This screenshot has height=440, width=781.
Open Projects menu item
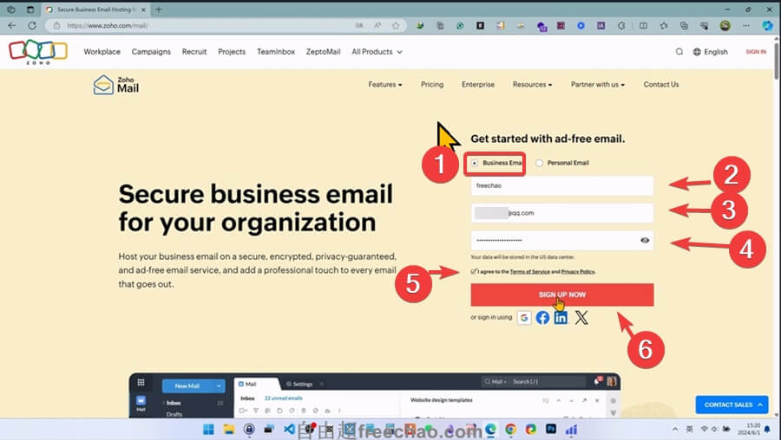pos(232,52)
